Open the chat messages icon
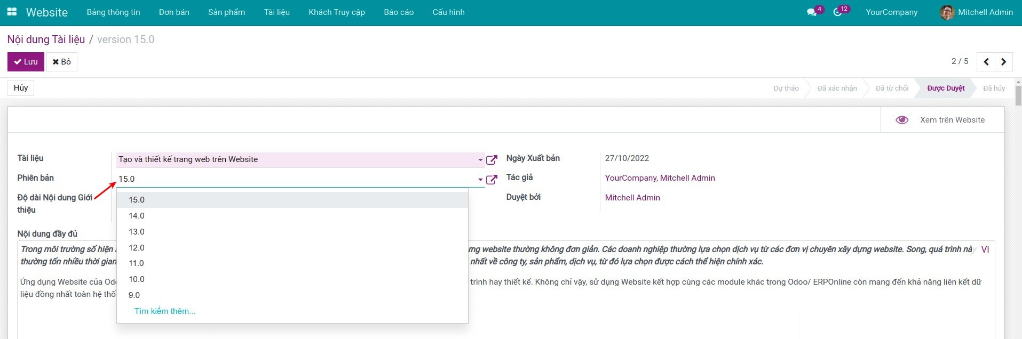The height and width of the screenshot is (339, 1022). 812,12
